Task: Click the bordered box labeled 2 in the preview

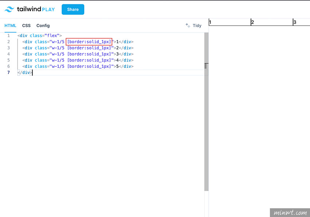Action: 272,22
